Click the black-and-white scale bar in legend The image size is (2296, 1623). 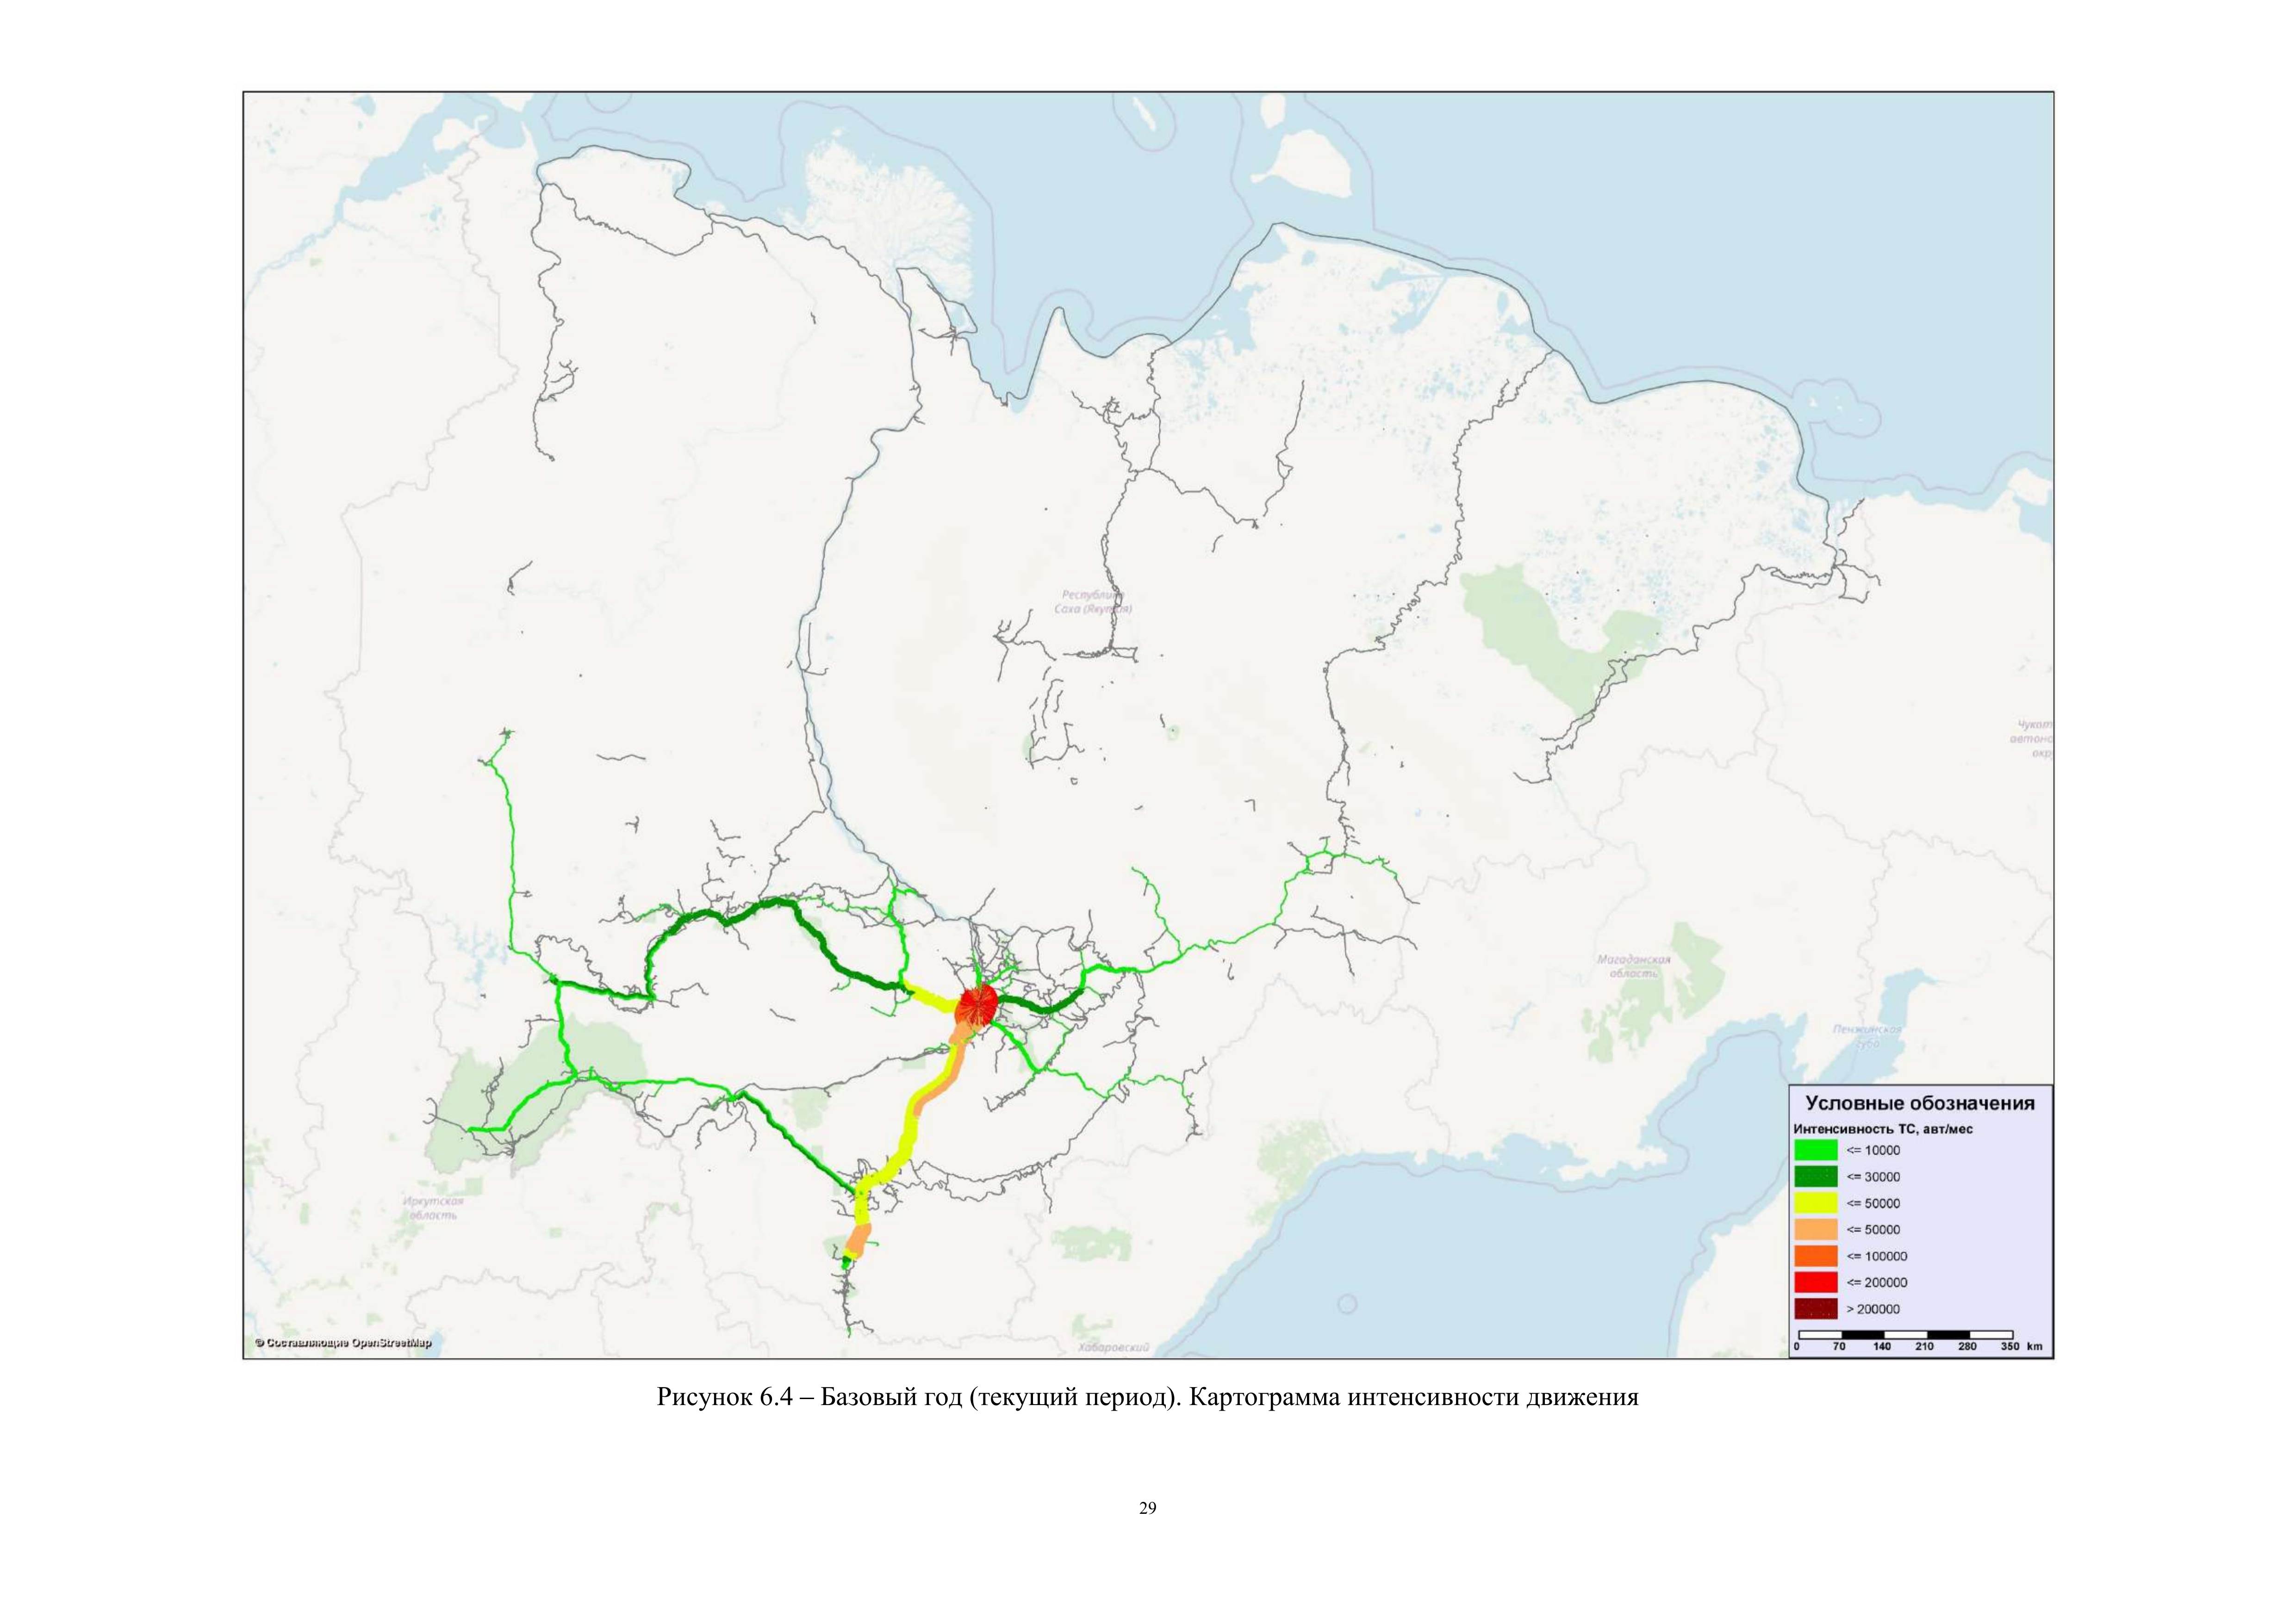click(x=1905, y=1334)
